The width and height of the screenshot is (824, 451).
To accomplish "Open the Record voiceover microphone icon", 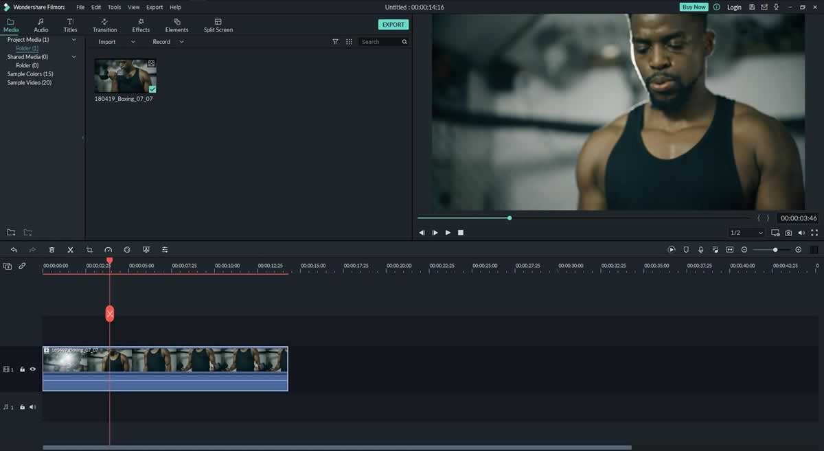I will pyautogui.click(x=700, y=249).
